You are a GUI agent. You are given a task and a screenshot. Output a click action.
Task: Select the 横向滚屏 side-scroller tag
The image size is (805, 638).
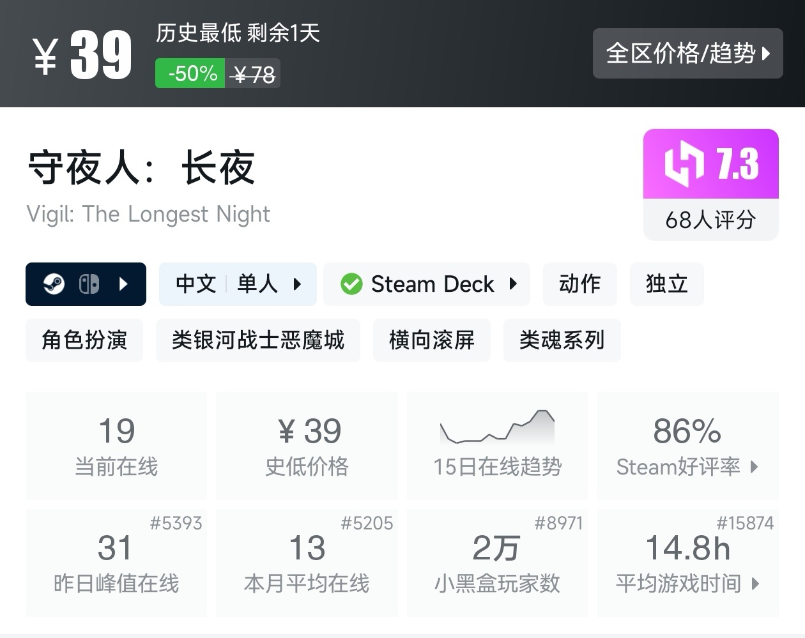432,340
